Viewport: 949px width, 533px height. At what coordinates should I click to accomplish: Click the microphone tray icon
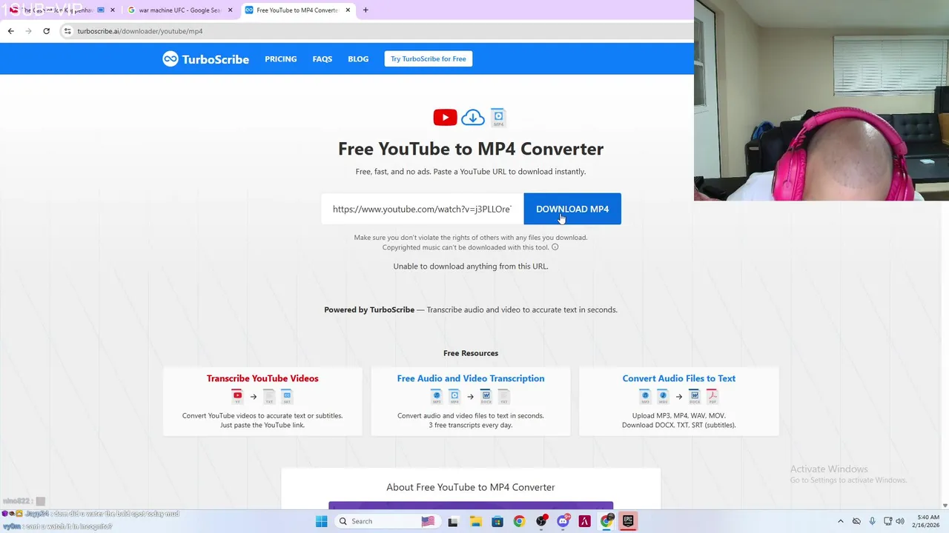pos(872,521)
